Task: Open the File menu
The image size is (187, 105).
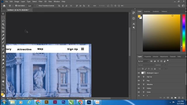Action: tap(6, 1)
